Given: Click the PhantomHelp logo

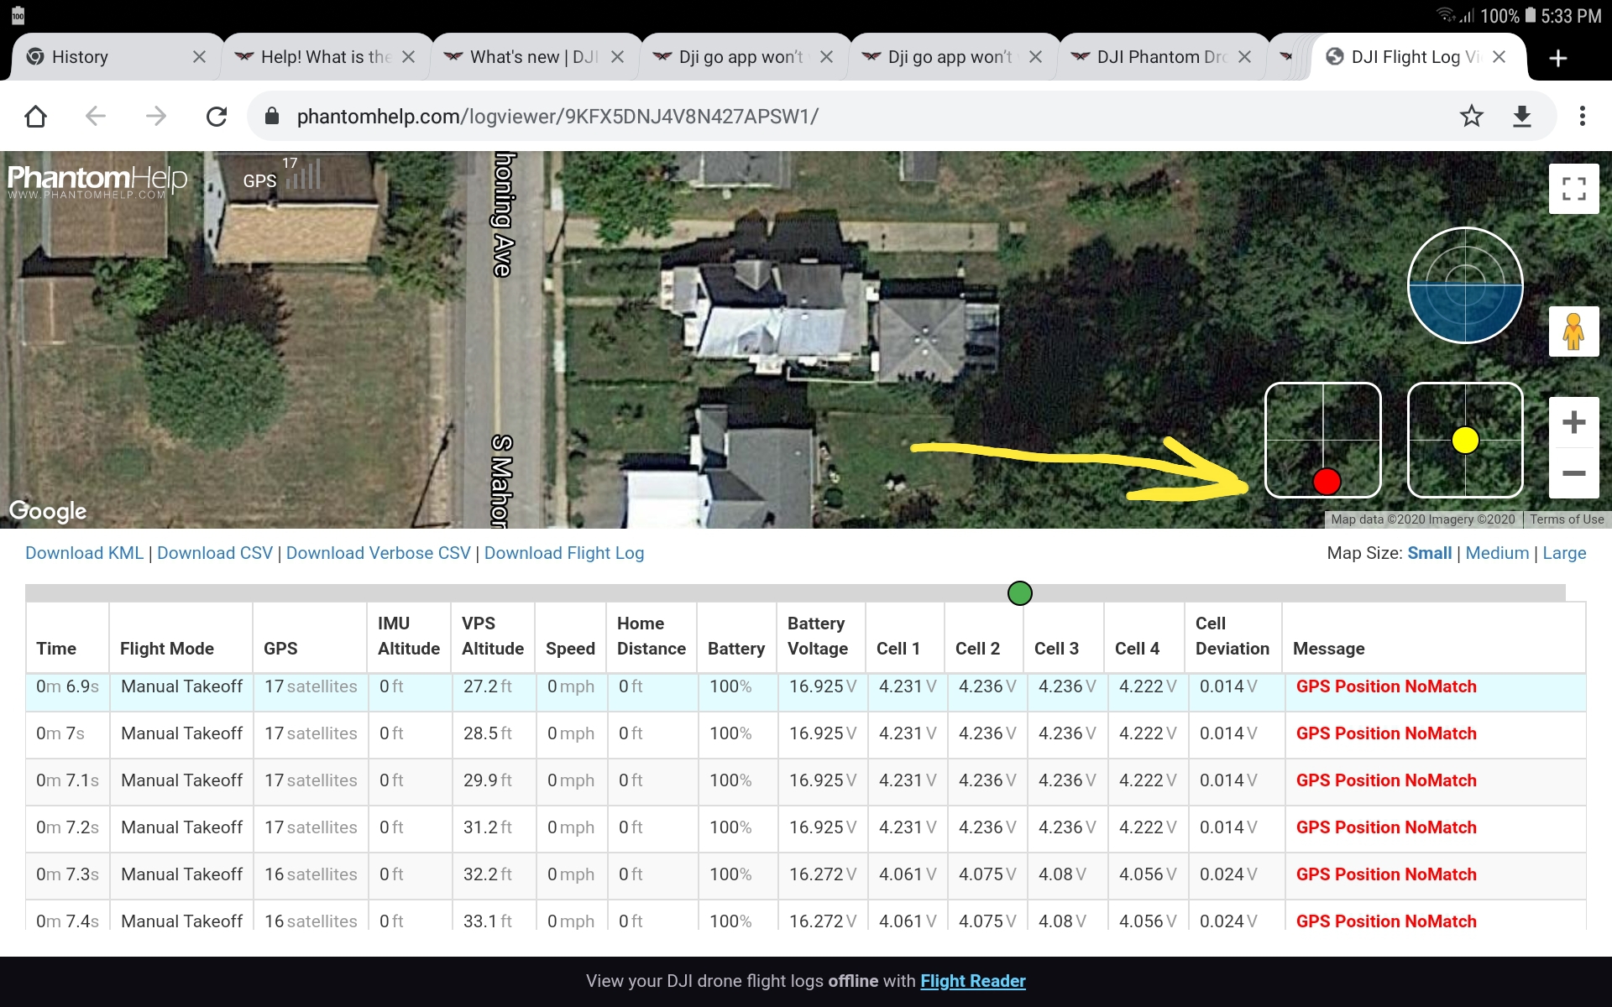Looking at the screenshot, I should (97, 180).
